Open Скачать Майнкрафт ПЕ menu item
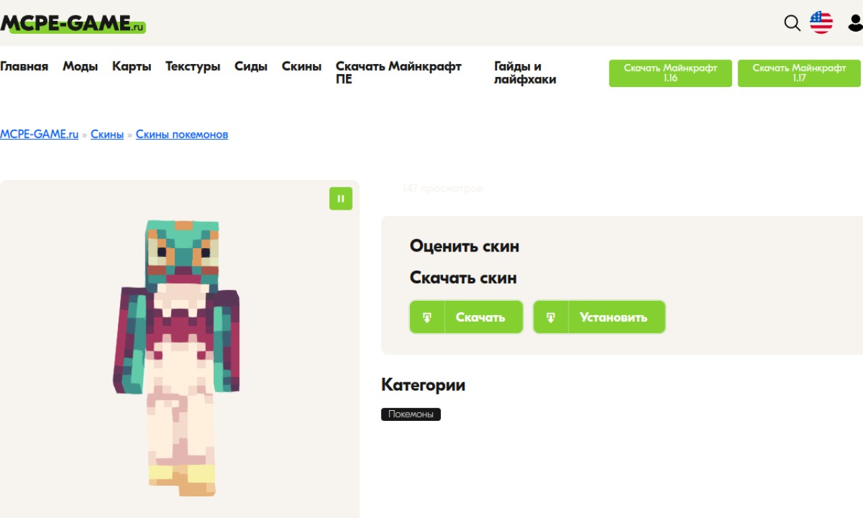 point(398,73)
